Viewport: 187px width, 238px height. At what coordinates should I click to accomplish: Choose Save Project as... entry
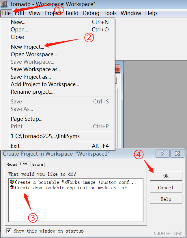click(62, 77)
